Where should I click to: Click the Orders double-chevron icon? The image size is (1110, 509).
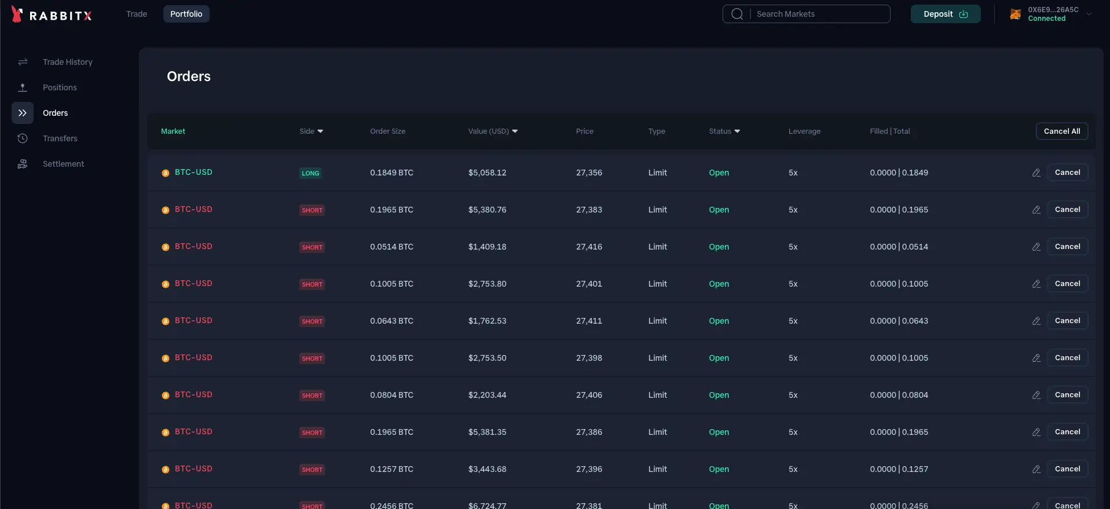click(23, 113)
